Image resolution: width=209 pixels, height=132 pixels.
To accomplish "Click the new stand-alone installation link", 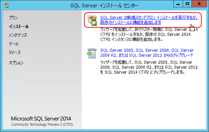I will click(149, 20).
